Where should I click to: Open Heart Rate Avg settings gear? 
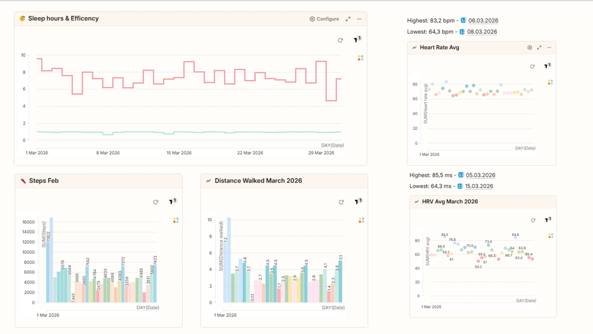[530, 48]
